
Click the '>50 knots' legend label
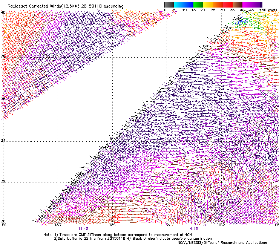pyautogui.click(x=268, y=10)
